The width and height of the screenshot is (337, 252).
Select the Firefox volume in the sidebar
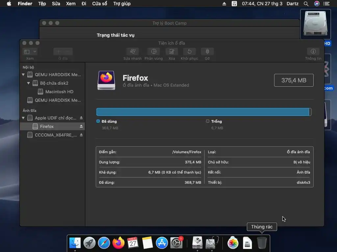52,126
